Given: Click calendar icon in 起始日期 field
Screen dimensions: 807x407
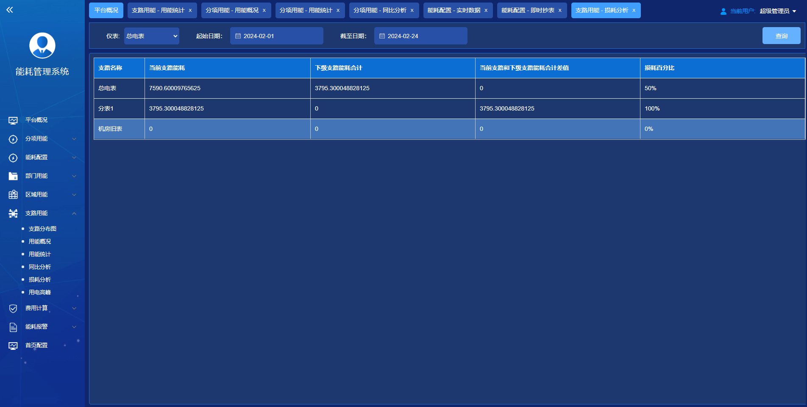Looking at the screenshot, I should click(x=238, y=36).
